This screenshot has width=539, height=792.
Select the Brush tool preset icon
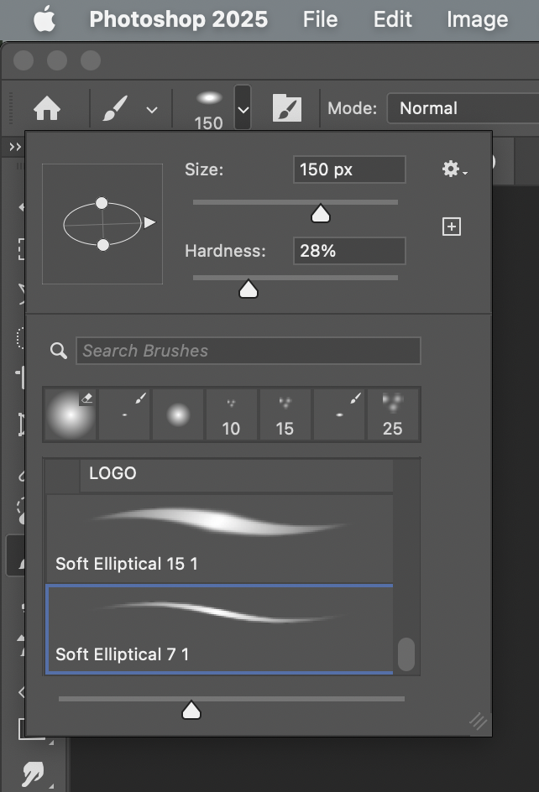tap(114, 108)
